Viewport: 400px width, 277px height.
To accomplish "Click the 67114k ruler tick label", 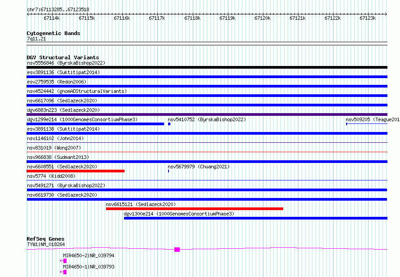I will coord(52,18).
